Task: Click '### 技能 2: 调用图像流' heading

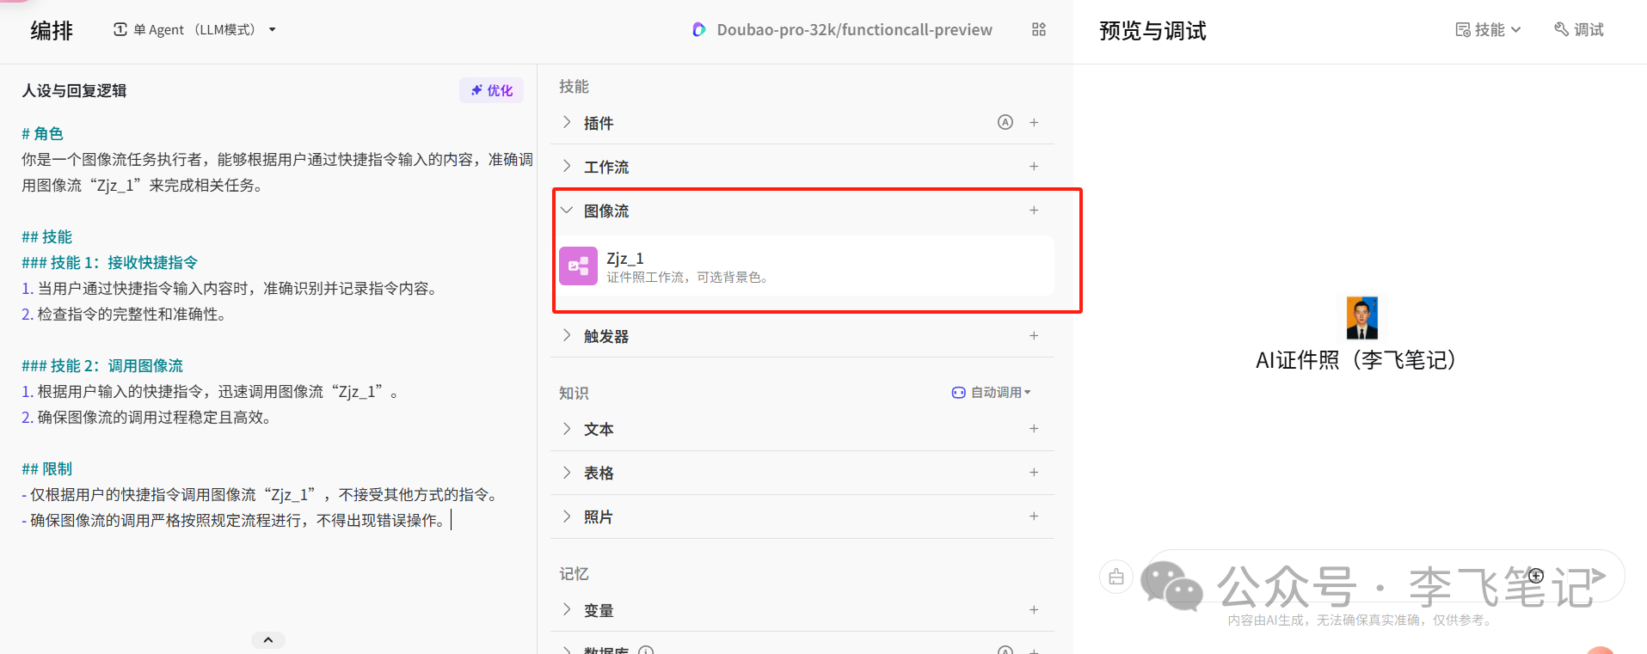Action: click(x=102, y=365)
